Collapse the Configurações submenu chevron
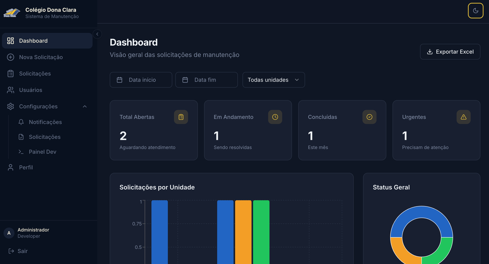489x264 pixels. tap(85, 106)
